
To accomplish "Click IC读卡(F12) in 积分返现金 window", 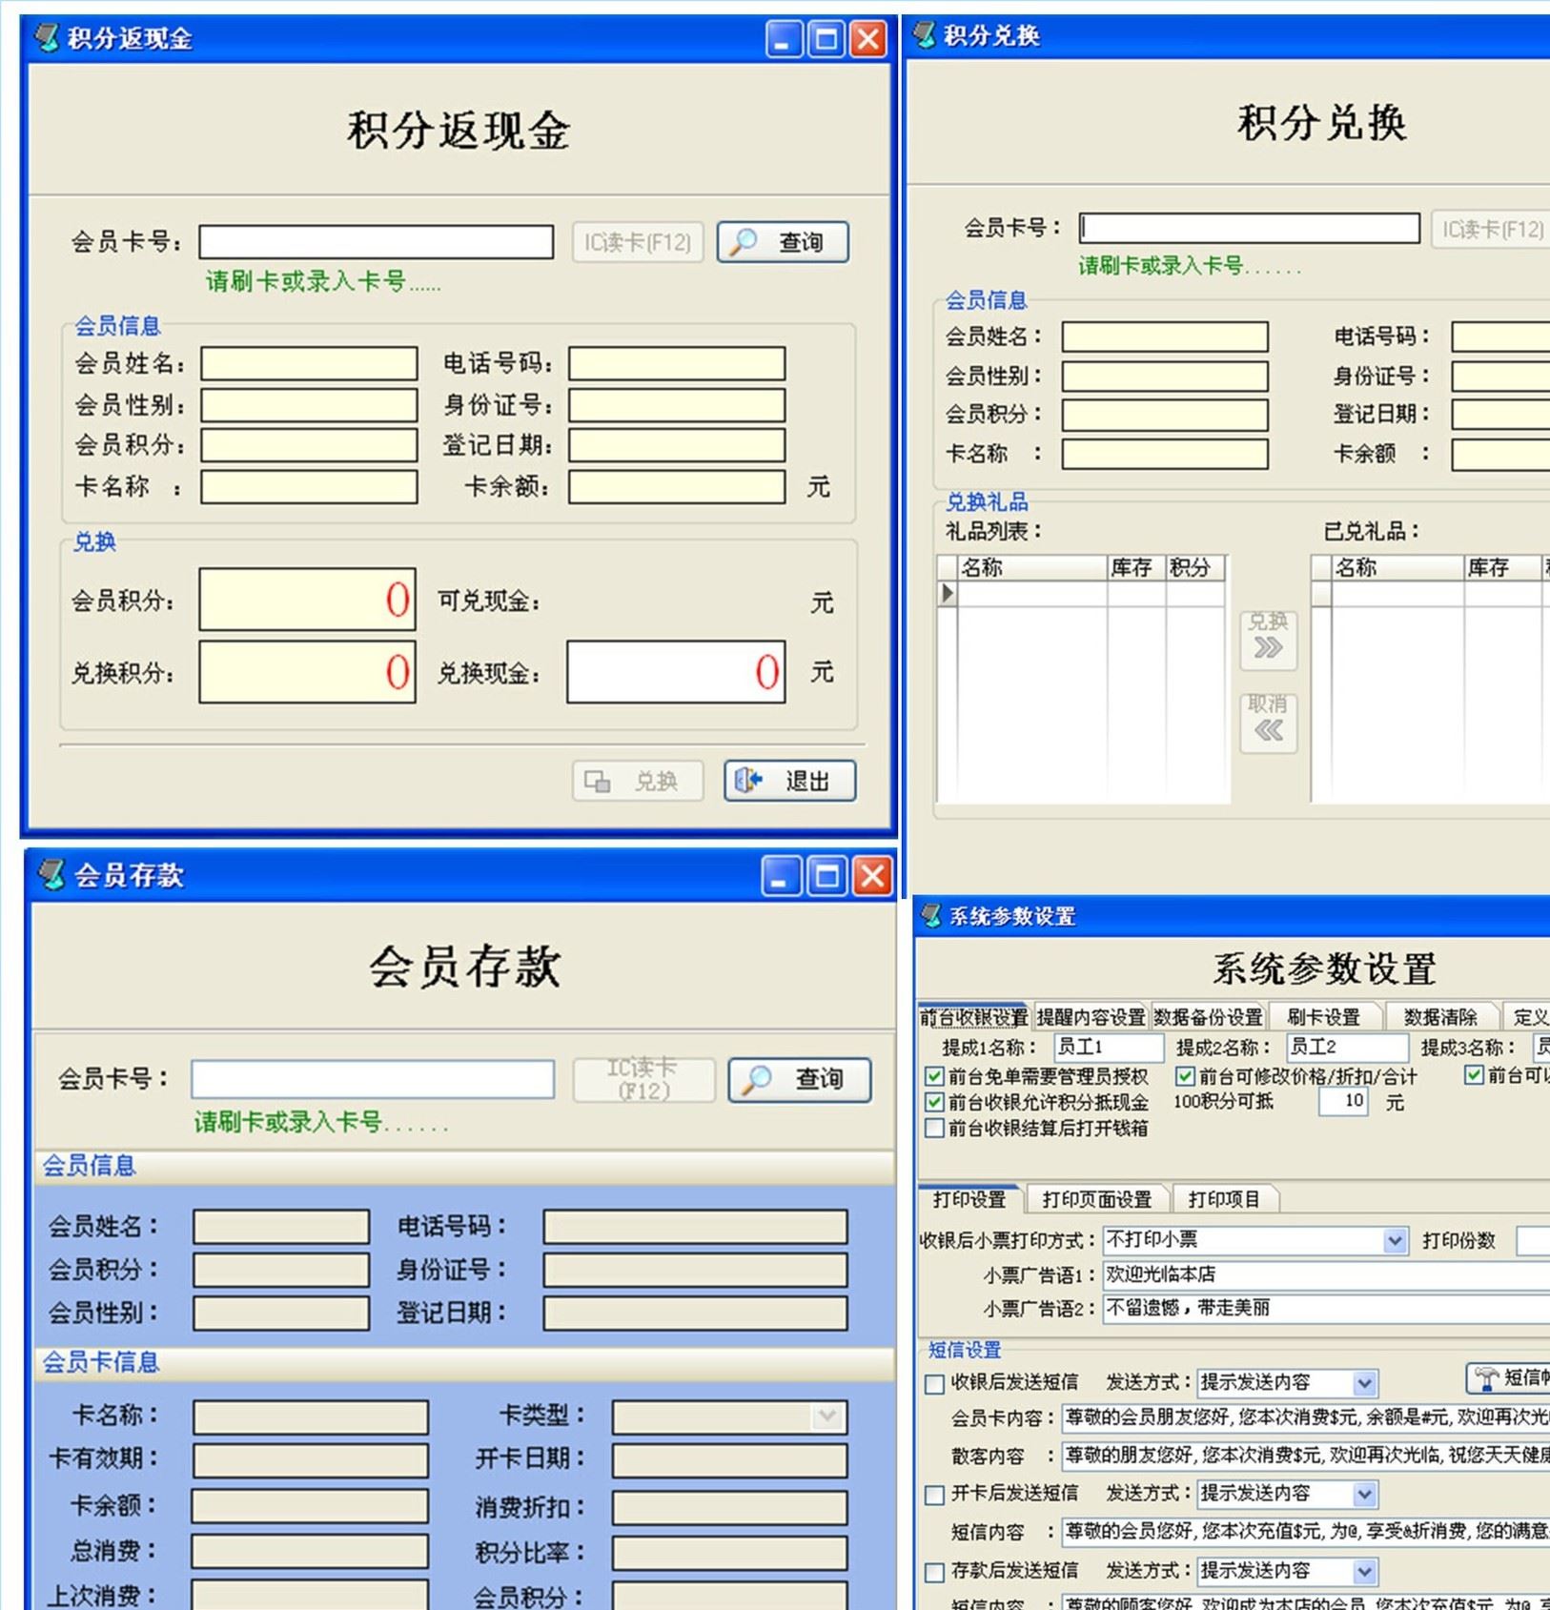I will tap(638, 242).
